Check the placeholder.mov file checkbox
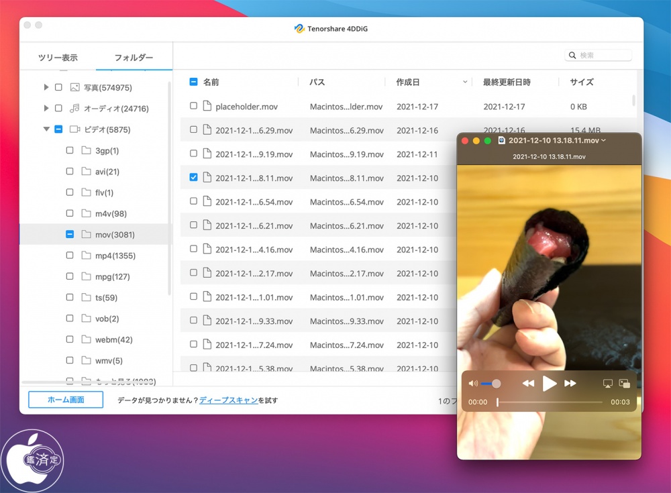The image size is (671, 493). tap(193, 106)
